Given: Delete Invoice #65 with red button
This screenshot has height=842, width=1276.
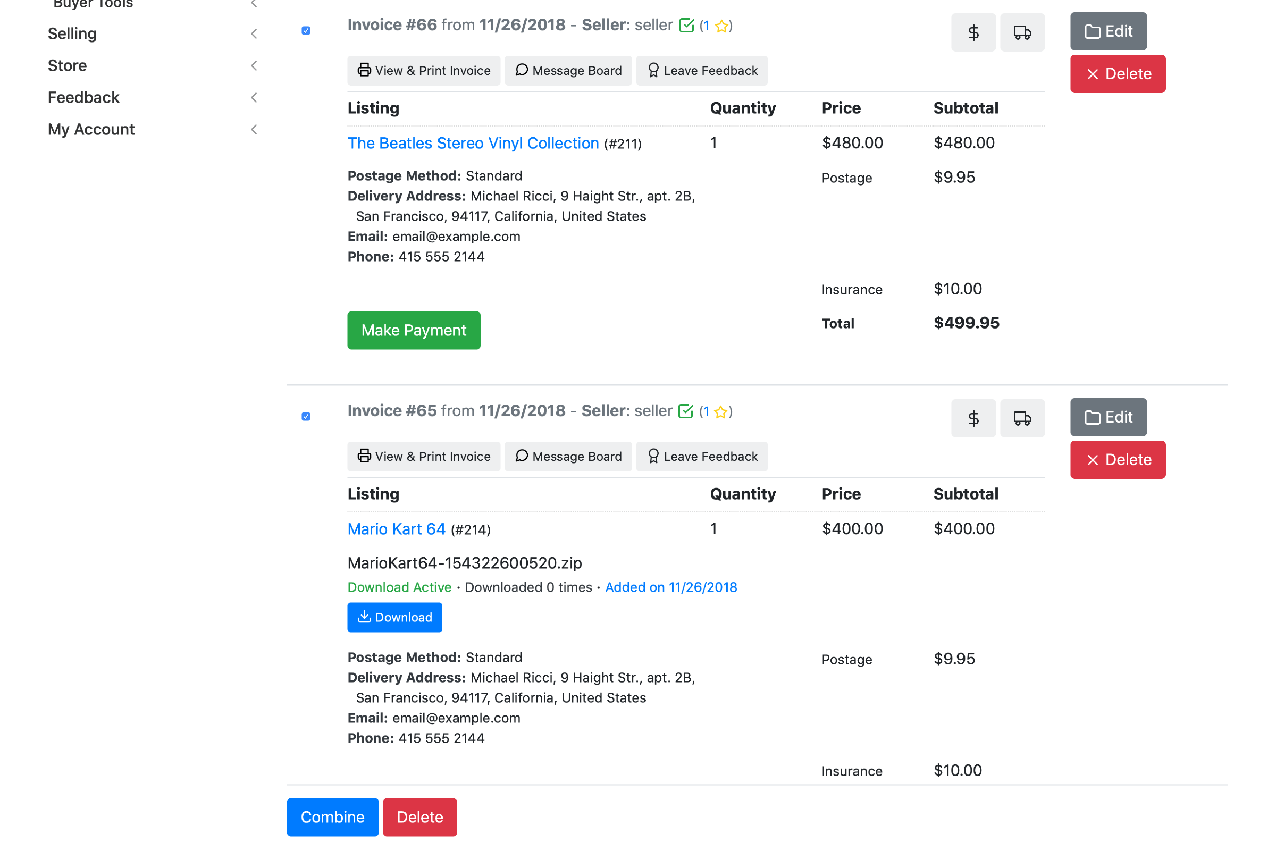Looking at the screenshot, I should coord(1117,460).
